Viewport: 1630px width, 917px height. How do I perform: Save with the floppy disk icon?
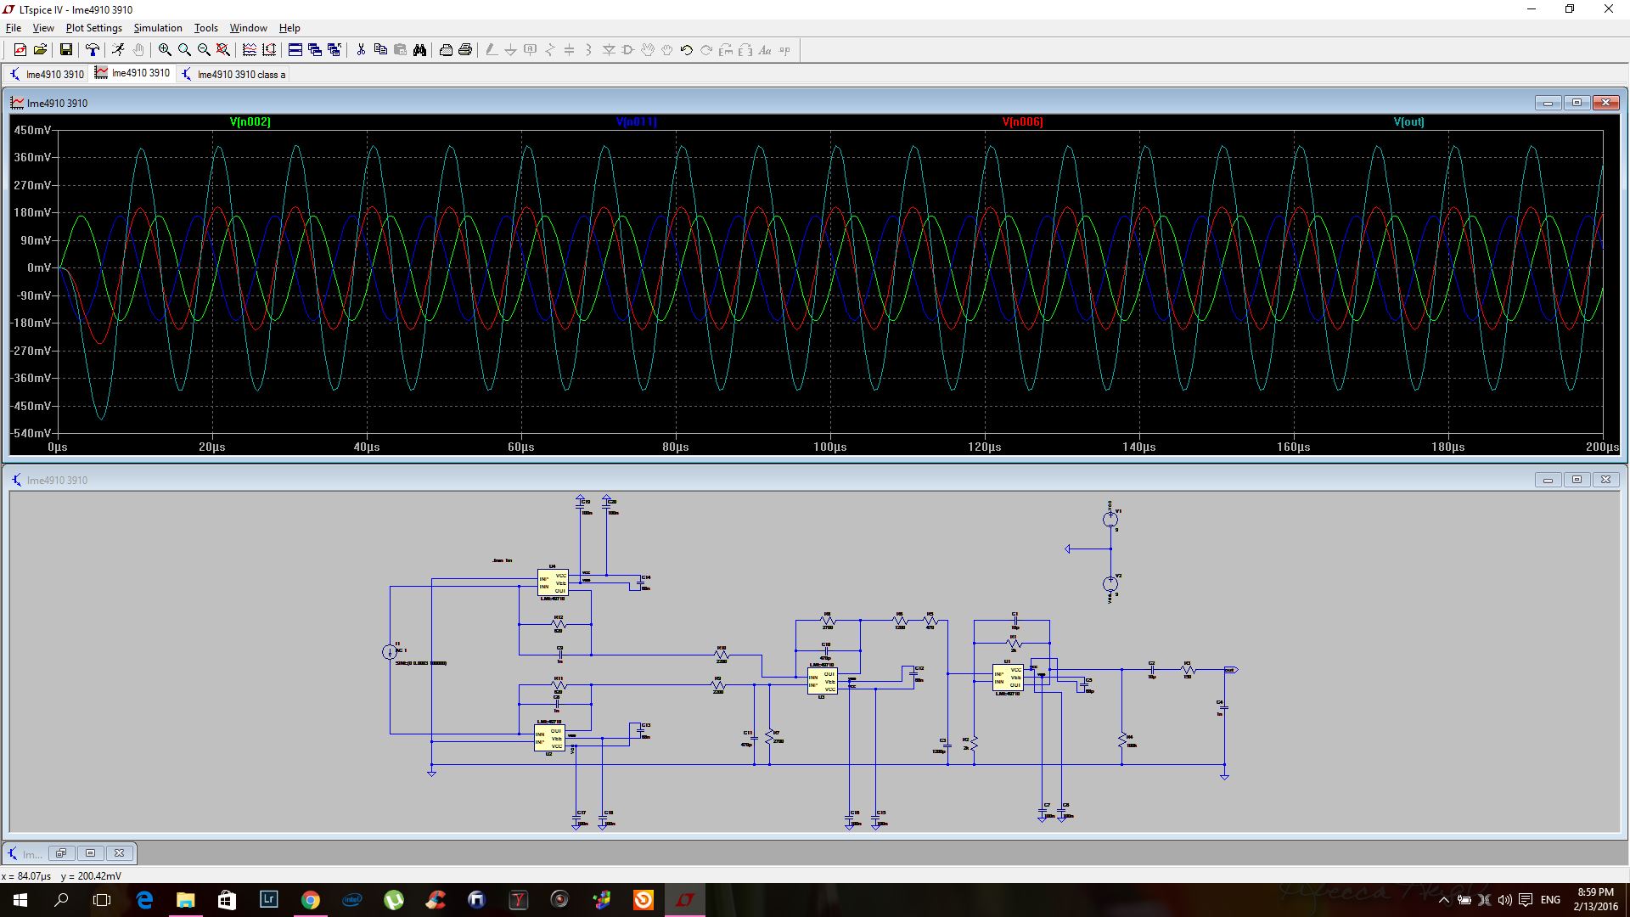65,50
